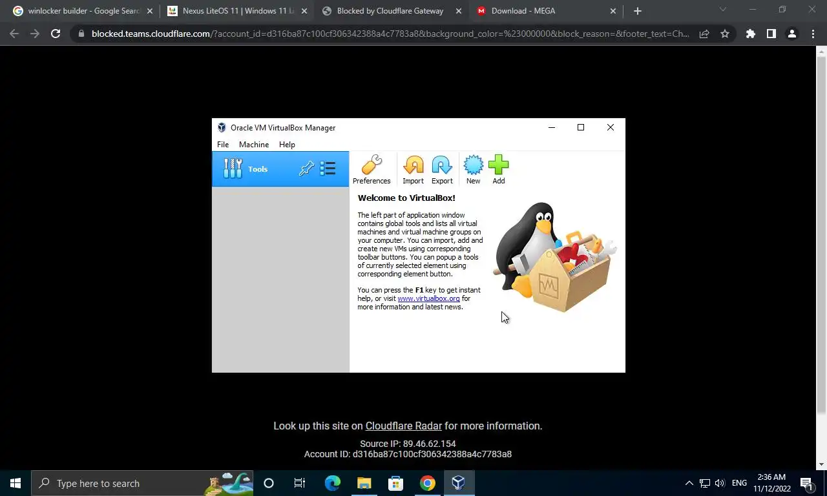827x496 pixels.
Task: Open the Tools list menu icon
Action: 328,169
